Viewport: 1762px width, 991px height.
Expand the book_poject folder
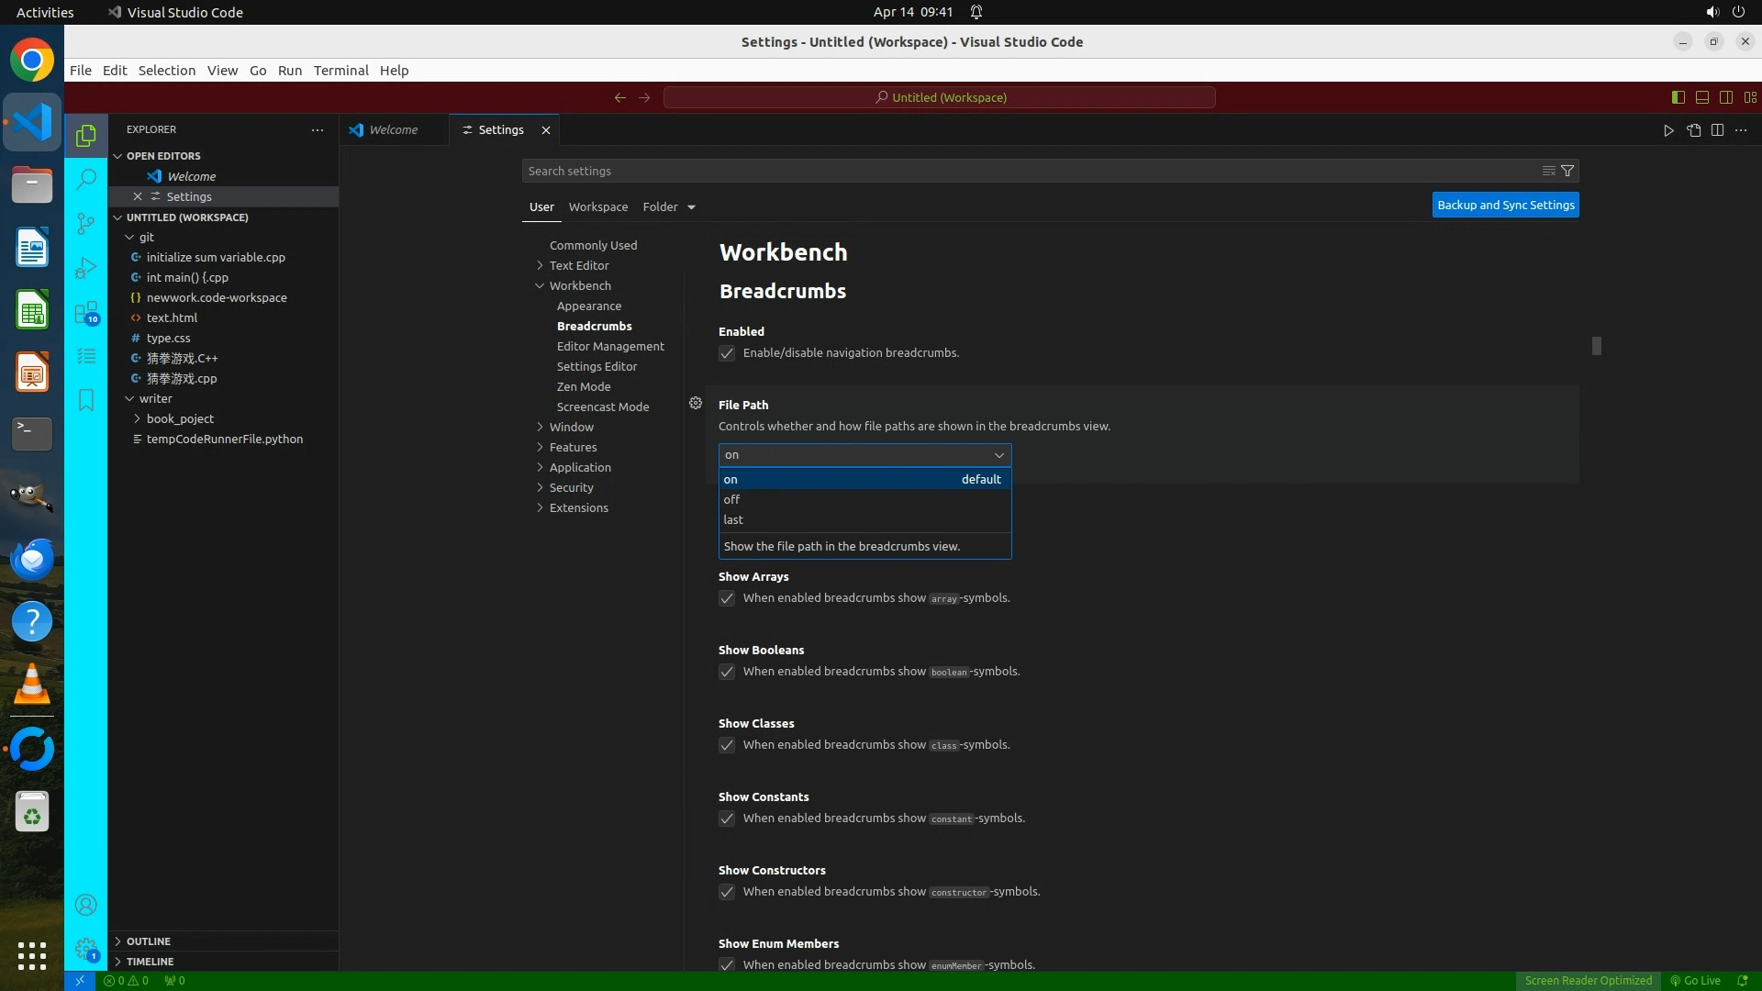click(180, 418)
